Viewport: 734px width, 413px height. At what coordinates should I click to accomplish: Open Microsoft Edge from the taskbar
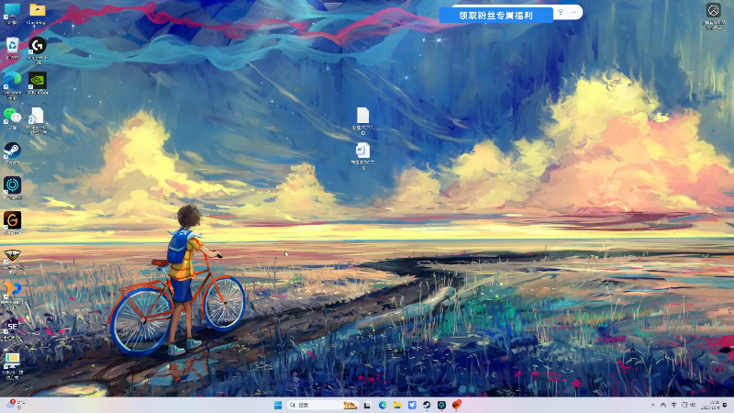(x=383, y=405)
